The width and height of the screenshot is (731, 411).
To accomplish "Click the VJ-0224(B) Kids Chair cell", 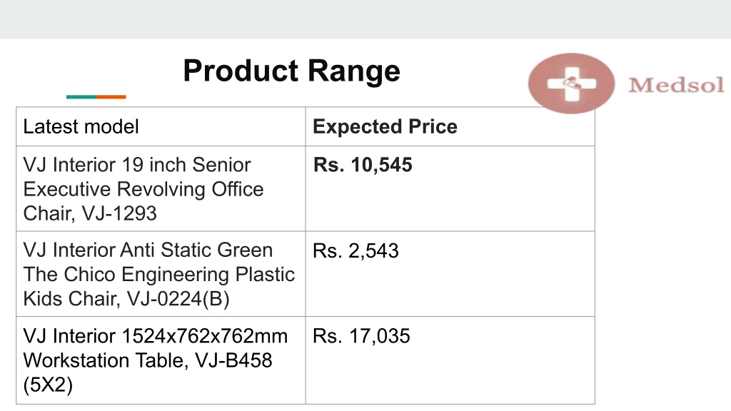I will pyautogui.click(x=161, y=274).
